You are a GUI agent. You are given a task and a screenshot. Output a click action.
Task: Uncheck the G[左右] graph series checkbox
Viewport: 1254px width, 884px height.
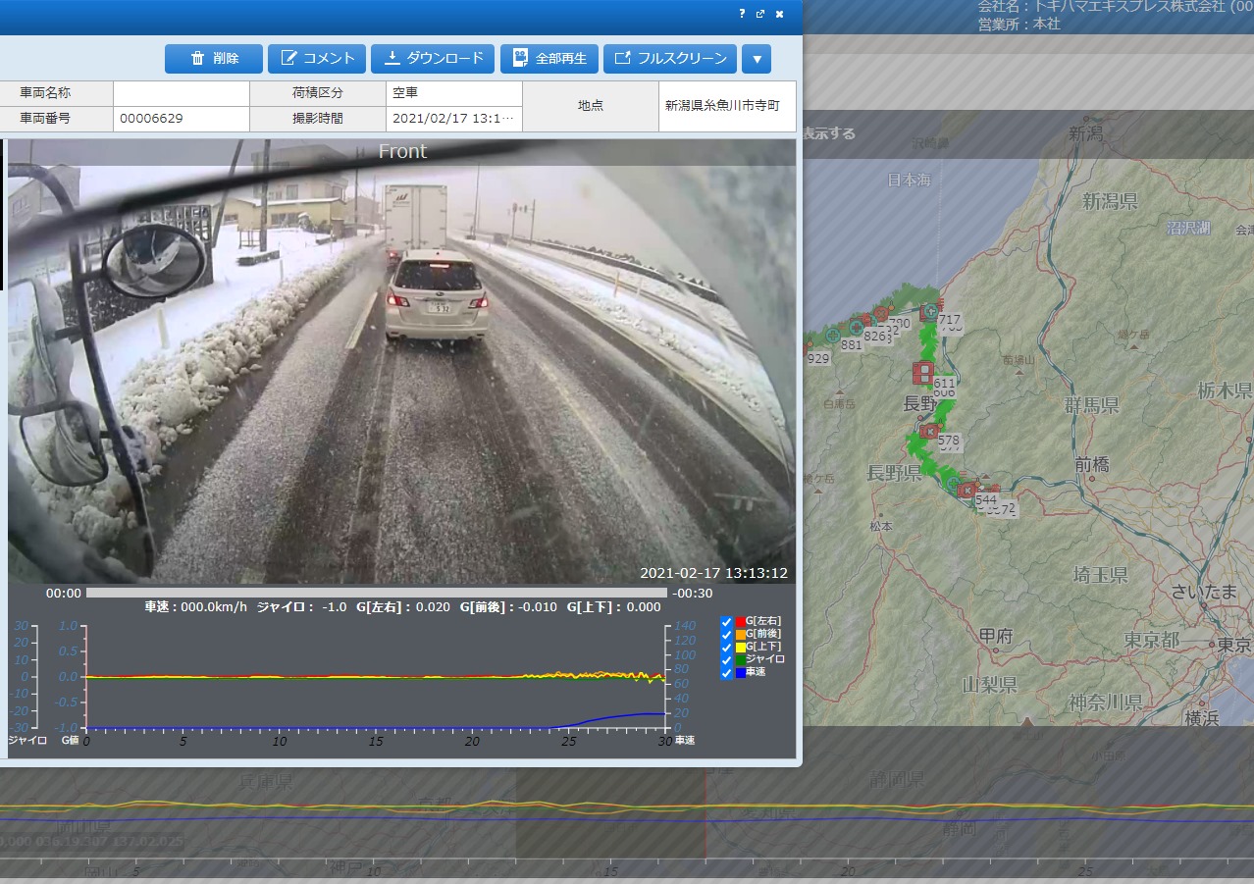tap(726, 622)
